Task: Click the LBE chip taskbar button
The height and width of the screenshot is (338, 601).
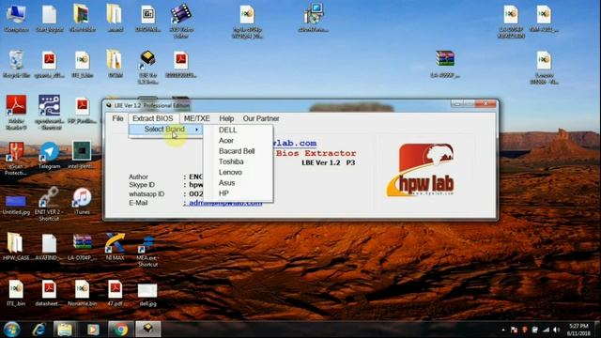Action: 148,330
